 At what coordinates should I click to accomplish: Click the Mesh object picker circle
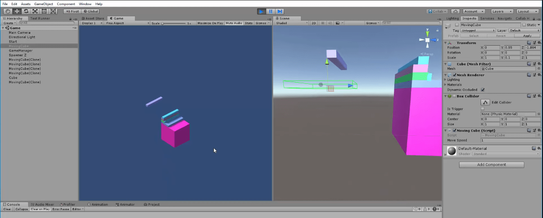click(539, 69)
